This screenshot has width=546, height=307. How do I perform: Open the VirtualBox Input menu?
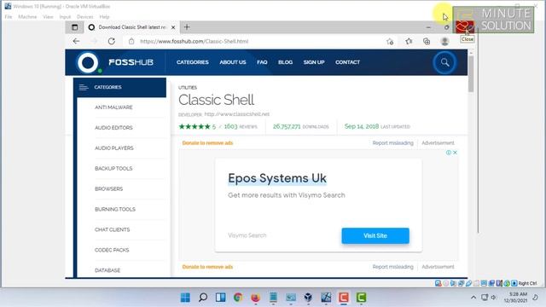point(65,17)
